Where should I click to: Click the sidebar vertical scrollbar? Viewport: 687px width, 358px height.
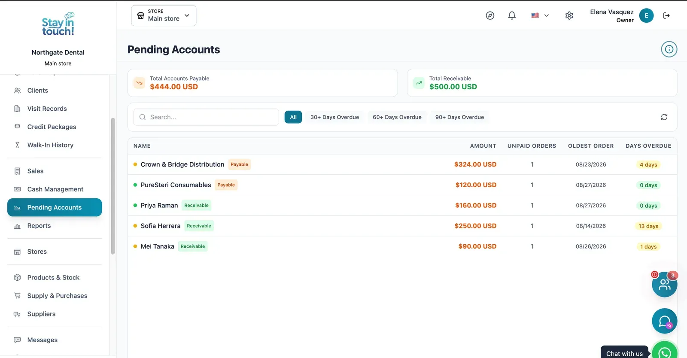[x=113, y=186]
